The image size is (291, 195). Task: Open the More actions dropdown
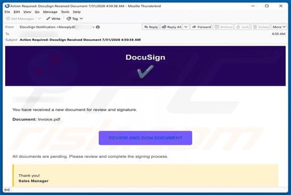click(x=279, y=27)
